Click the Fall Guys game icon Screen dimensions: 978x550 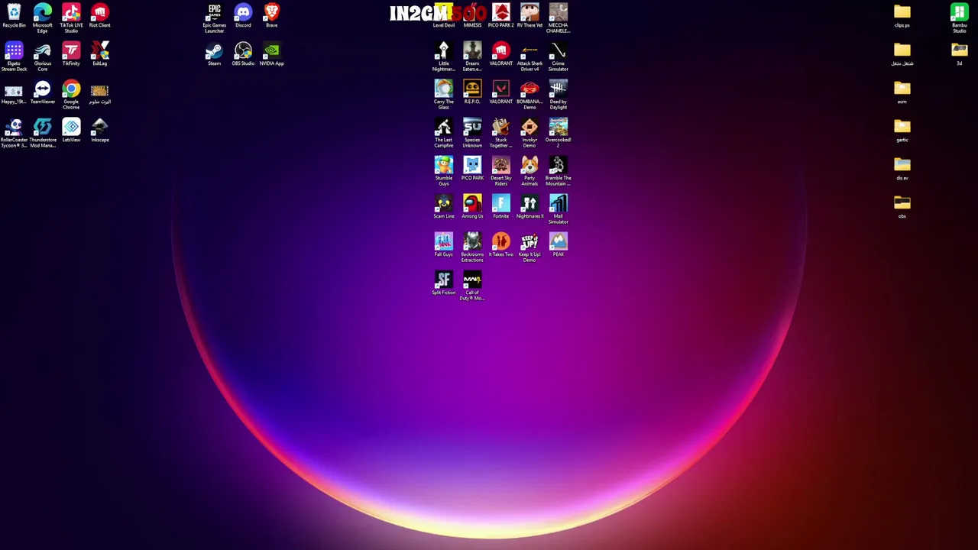[444, 241]
